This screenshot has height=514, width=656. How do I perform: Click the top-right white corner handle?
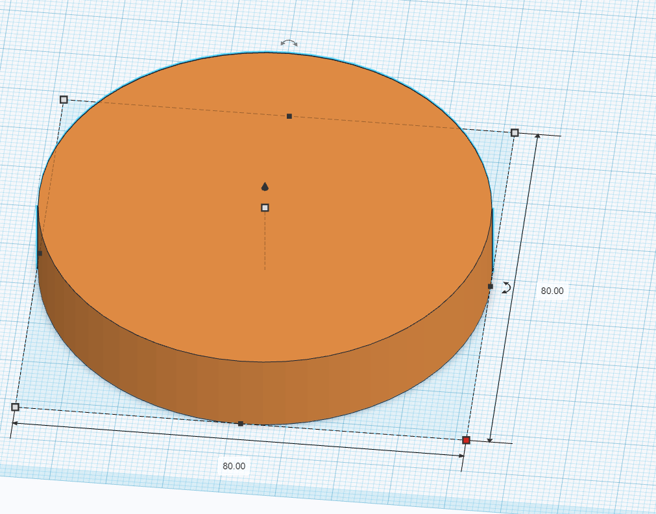515,132
